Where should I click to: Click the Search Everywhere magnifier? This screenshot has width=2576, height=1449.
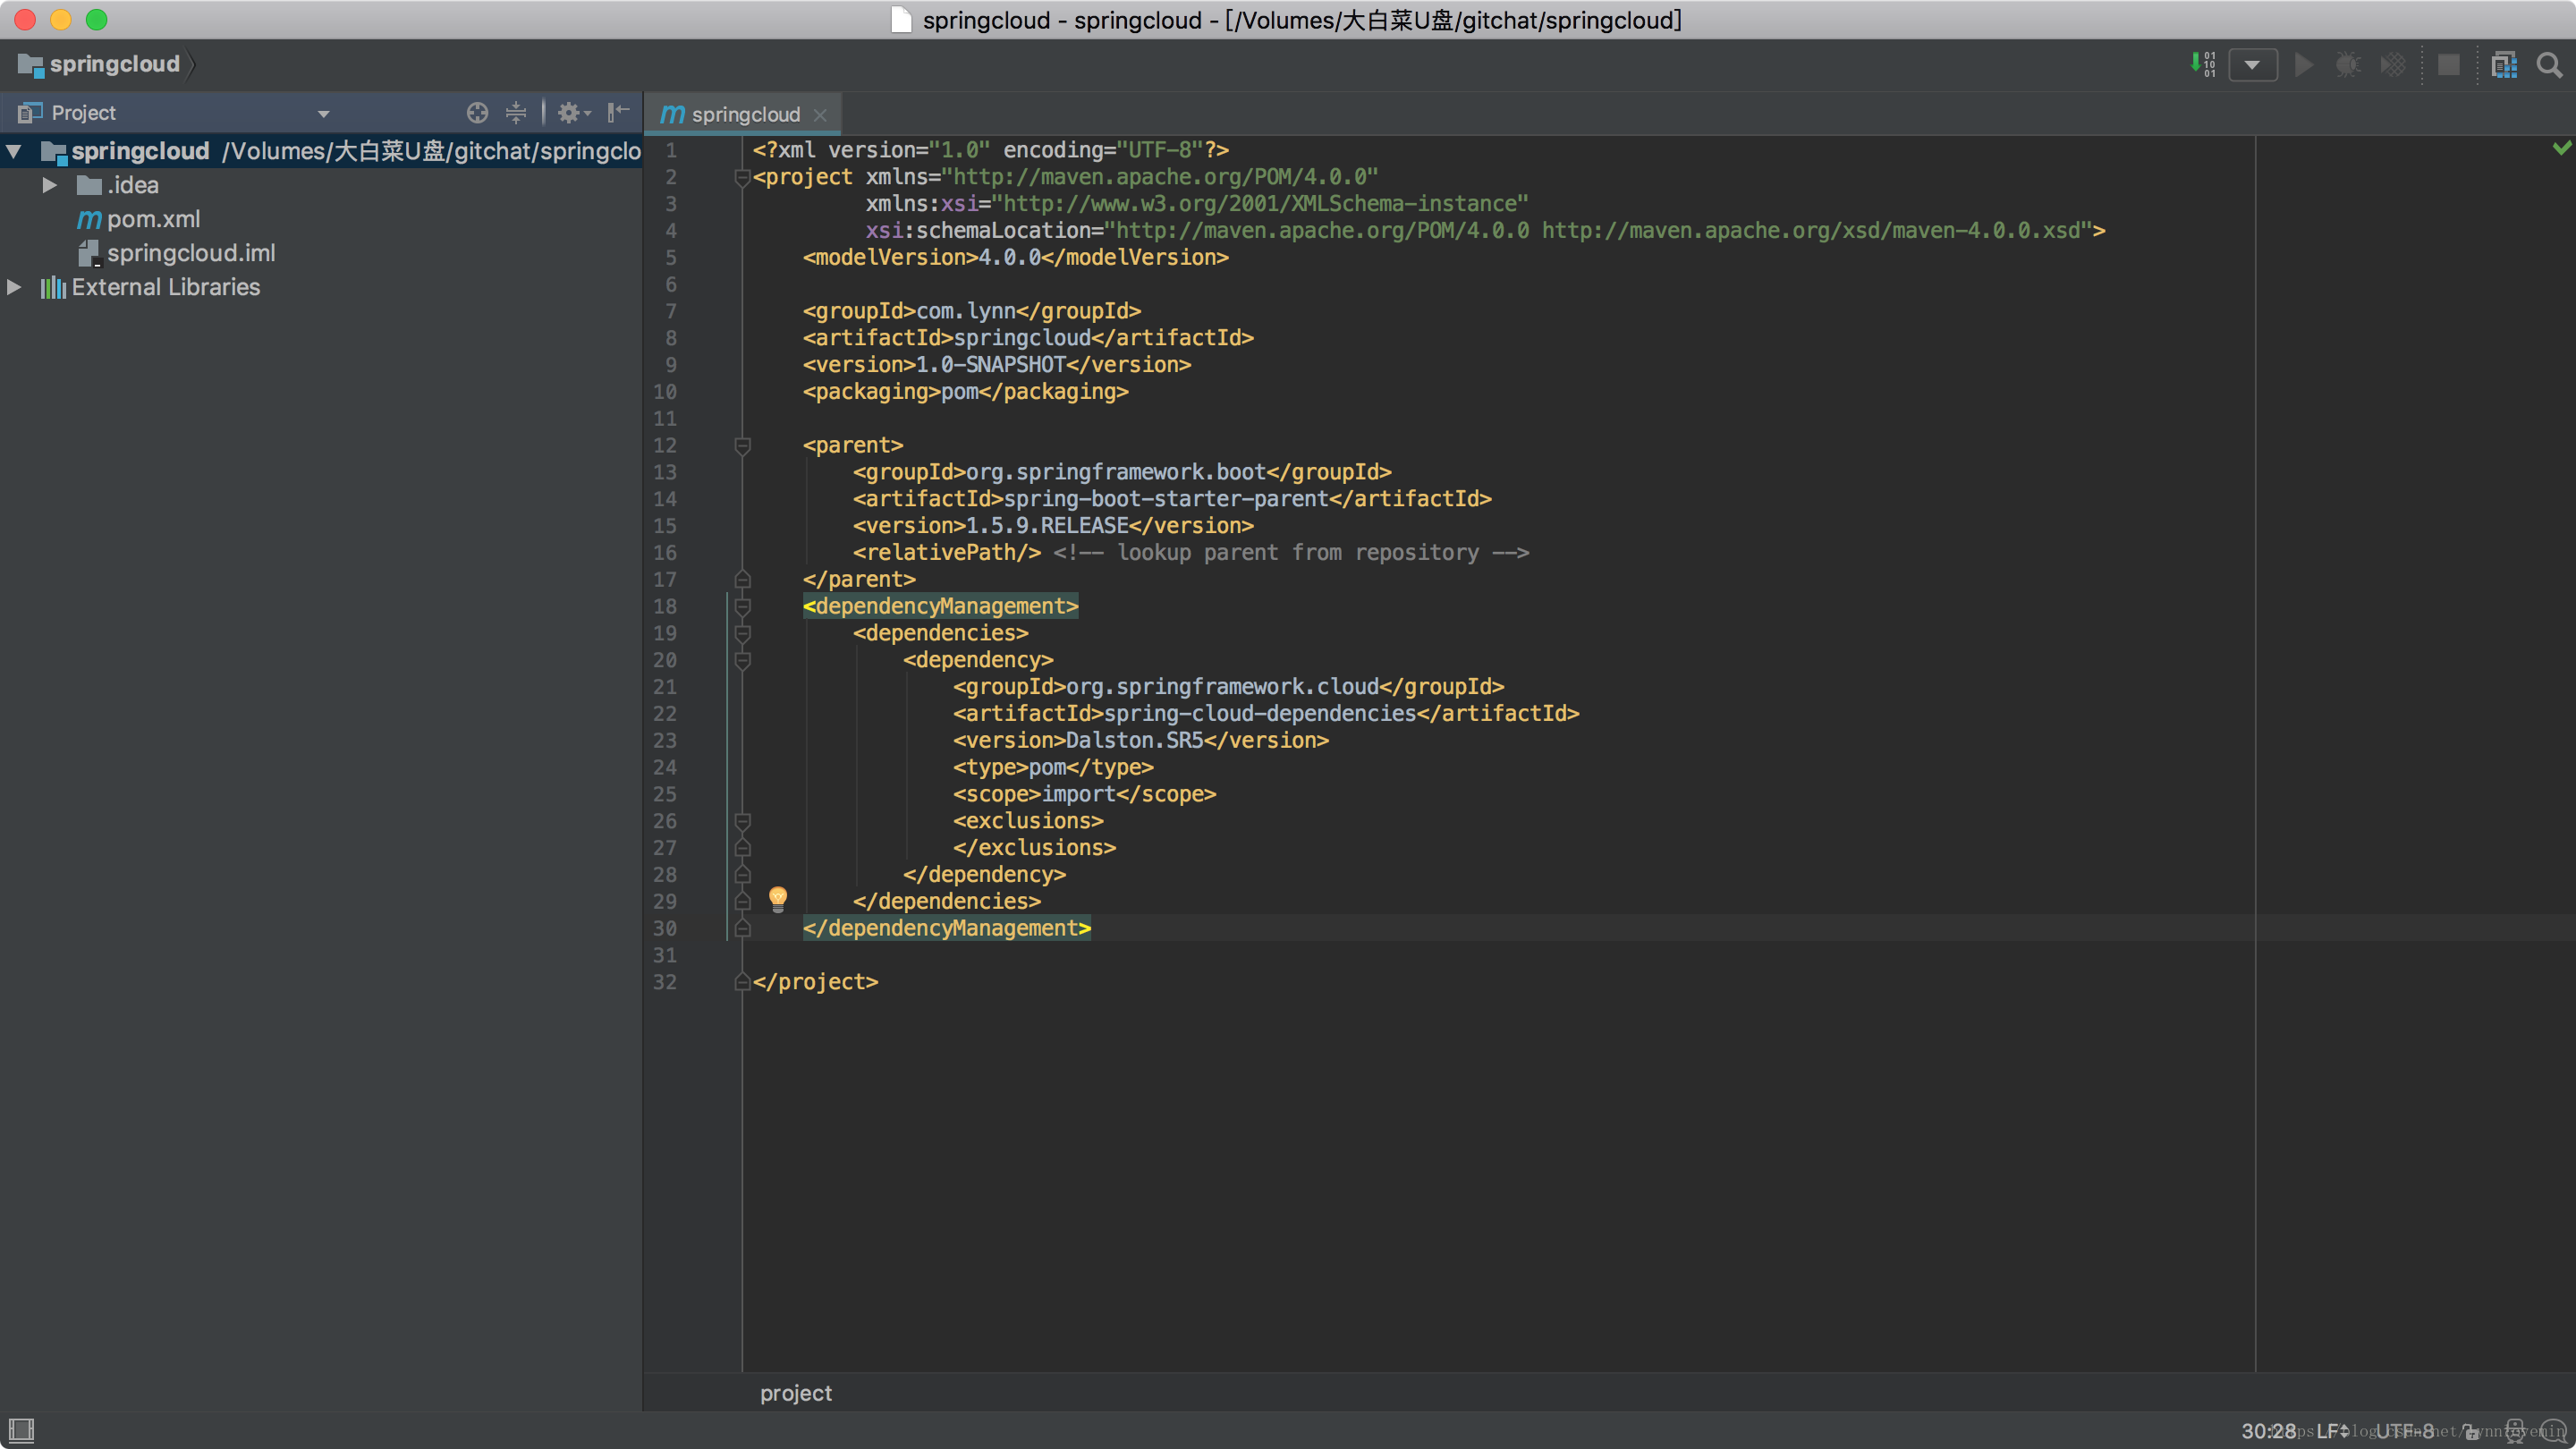tap(2549, 65)
